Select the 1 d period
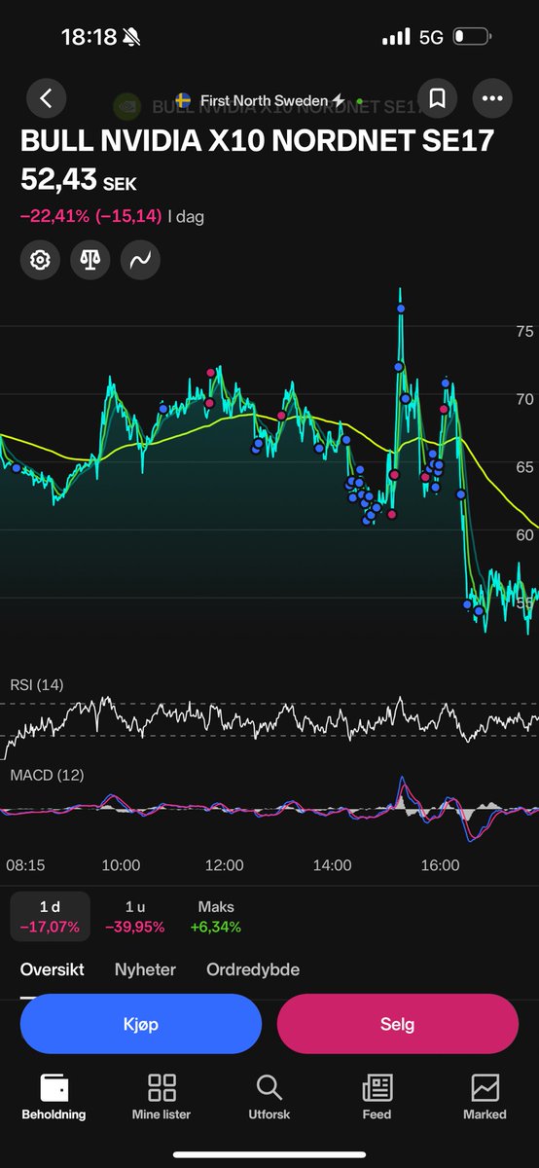This screenshot has height=1168, width=539. click(50, 917)
